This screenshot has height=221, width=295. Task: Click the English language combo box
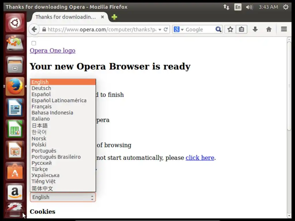63,197
